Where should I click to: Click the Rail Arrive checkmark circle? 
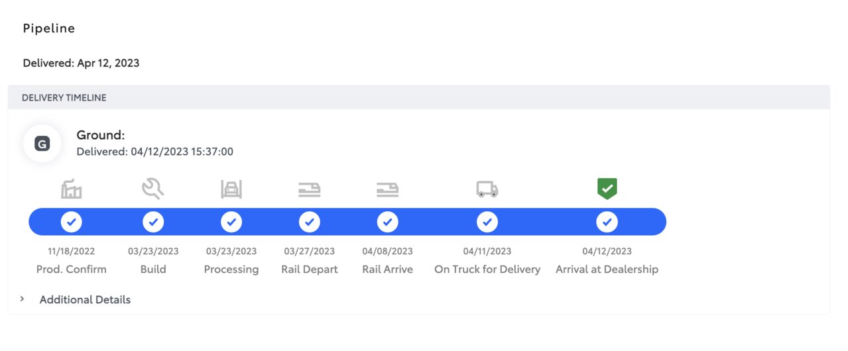[388, 222]
